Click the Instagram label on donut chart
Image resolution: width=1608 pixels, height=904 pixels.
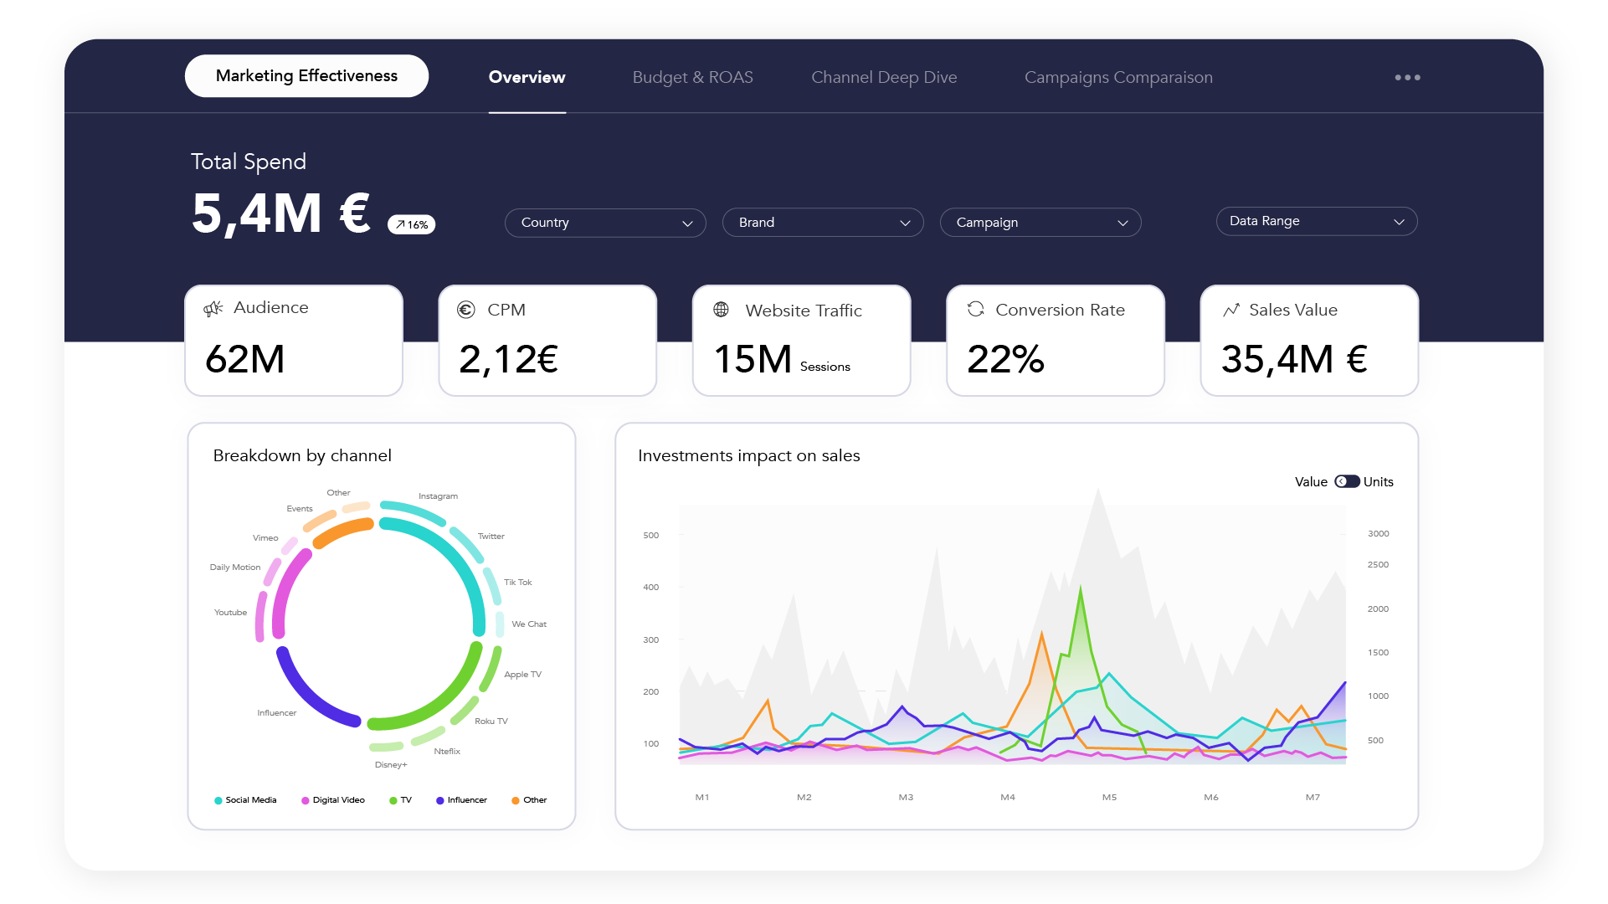click(438, 496)
